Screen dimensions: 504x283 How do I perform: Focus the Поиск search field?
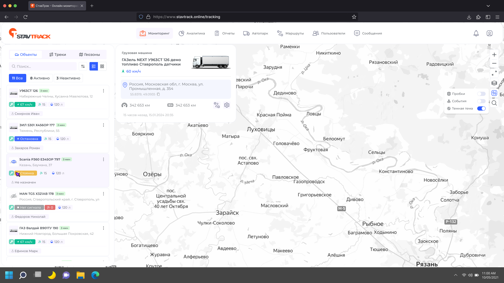pos(43,66)
